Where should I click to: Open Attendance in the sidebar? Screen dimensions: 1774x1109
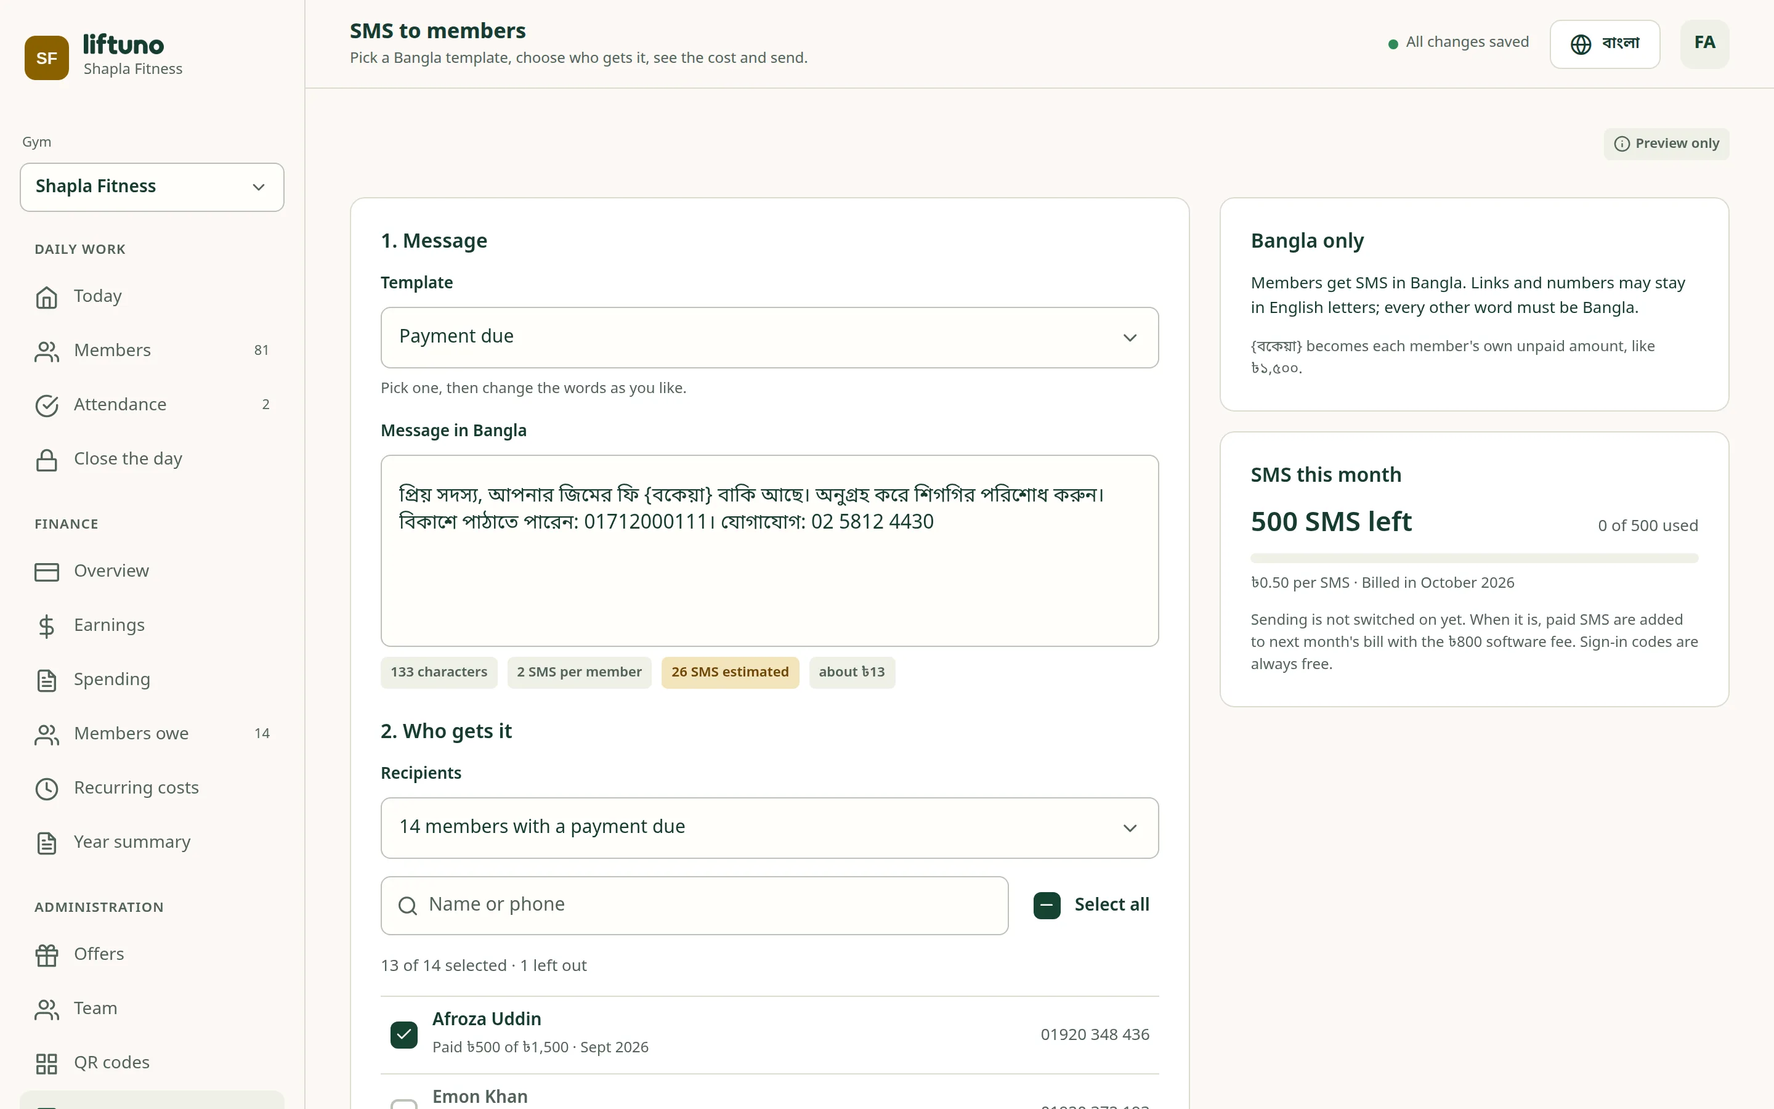[x=152, y=405]
